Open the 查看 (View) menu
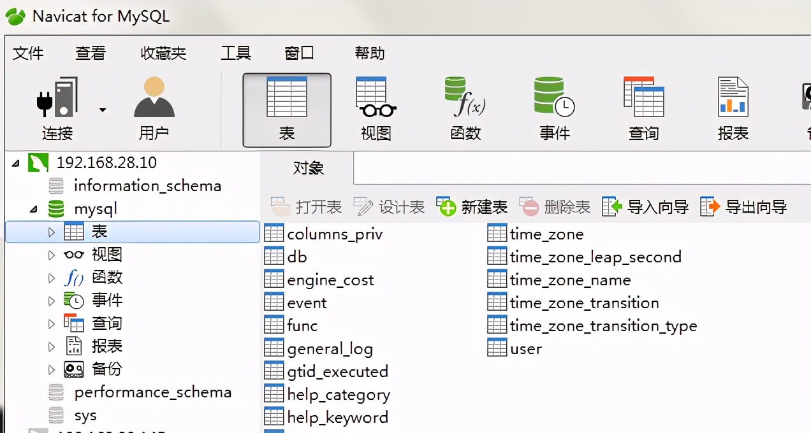Viewport: 811px width, 433px height. click(x=90, y=53)
